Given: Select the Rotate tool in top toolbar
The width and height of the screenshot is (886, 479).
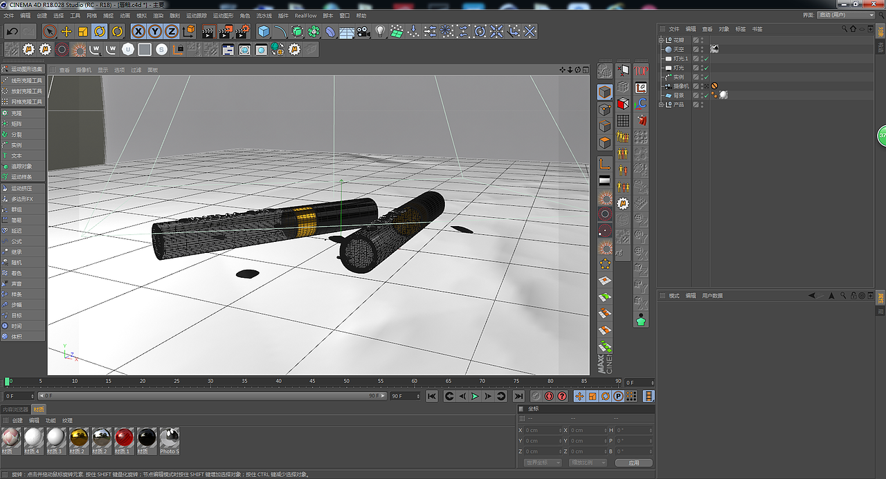Looking at the screenshot, I should [x=99, y=31].
